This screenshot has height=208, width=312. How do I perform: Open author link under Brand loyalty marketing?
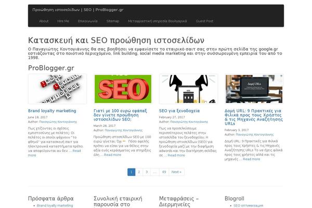click(x=58, y=122)
